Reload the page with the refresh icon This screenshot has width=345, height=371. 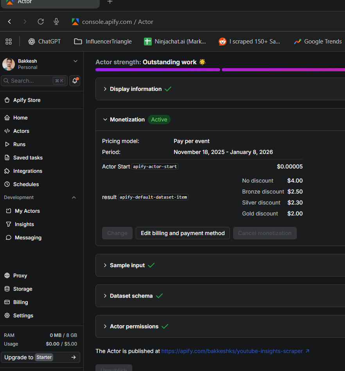pos(41,22)
